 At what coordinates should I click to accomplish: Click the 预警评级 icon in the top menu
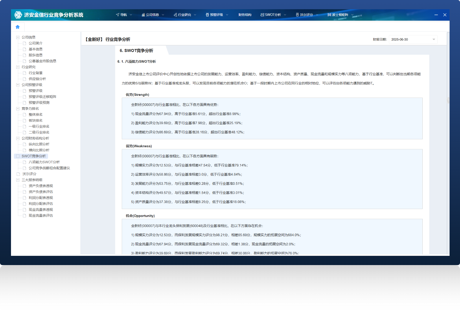pyautogui.click(x=207, y=15)
